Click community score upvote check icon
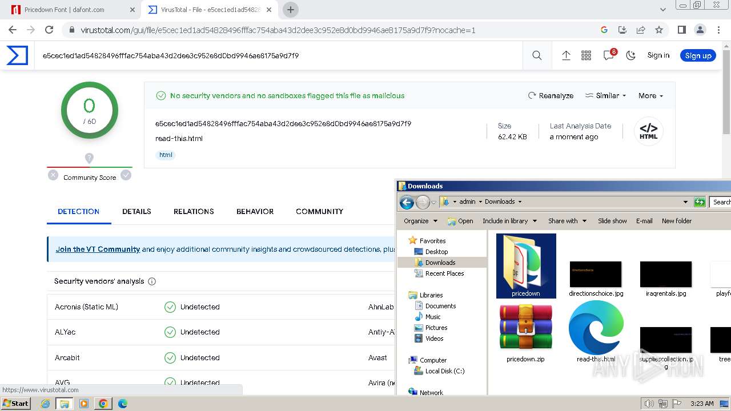Screen dimensions: 731x411 pos(126,175)
